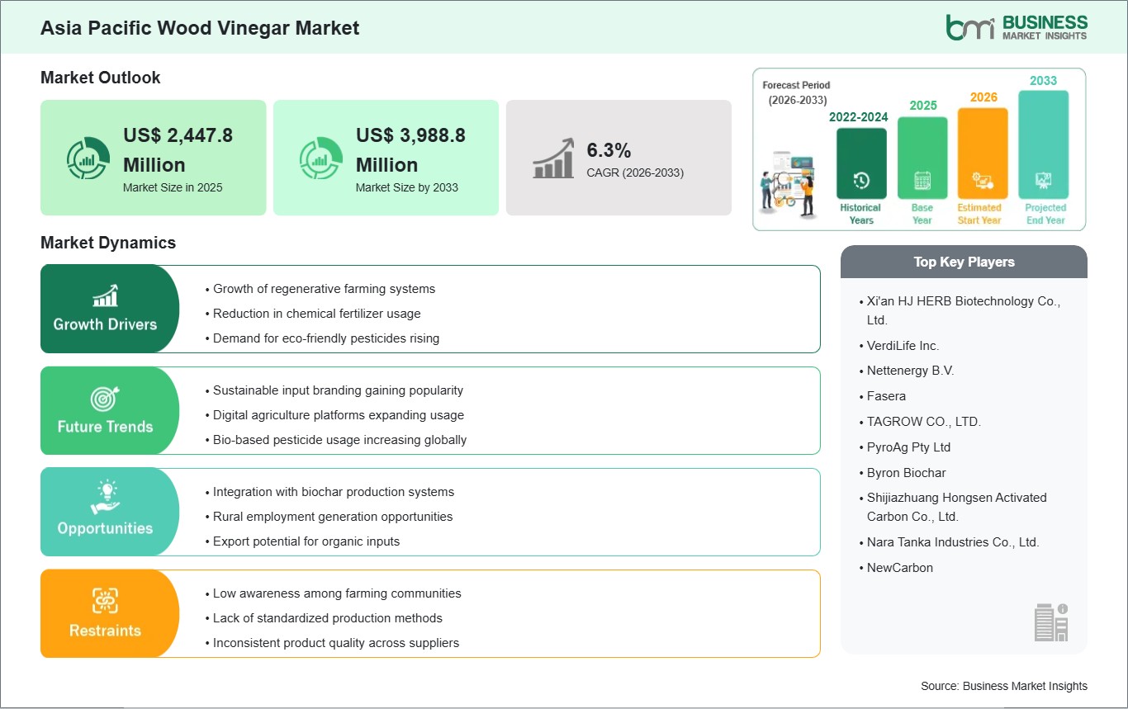
Task: Click 'Rural employment generation opportunities' bullet
Action: (333, 517)
